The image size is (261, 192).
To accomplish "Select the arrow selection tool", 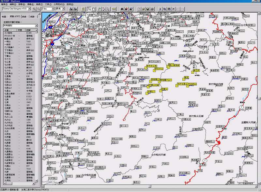I will [x=108, y=9].
